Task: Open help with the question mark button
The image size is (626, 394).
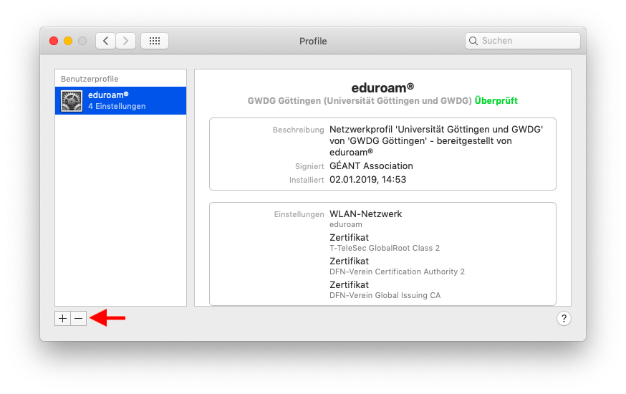Action: pos(564,319)
